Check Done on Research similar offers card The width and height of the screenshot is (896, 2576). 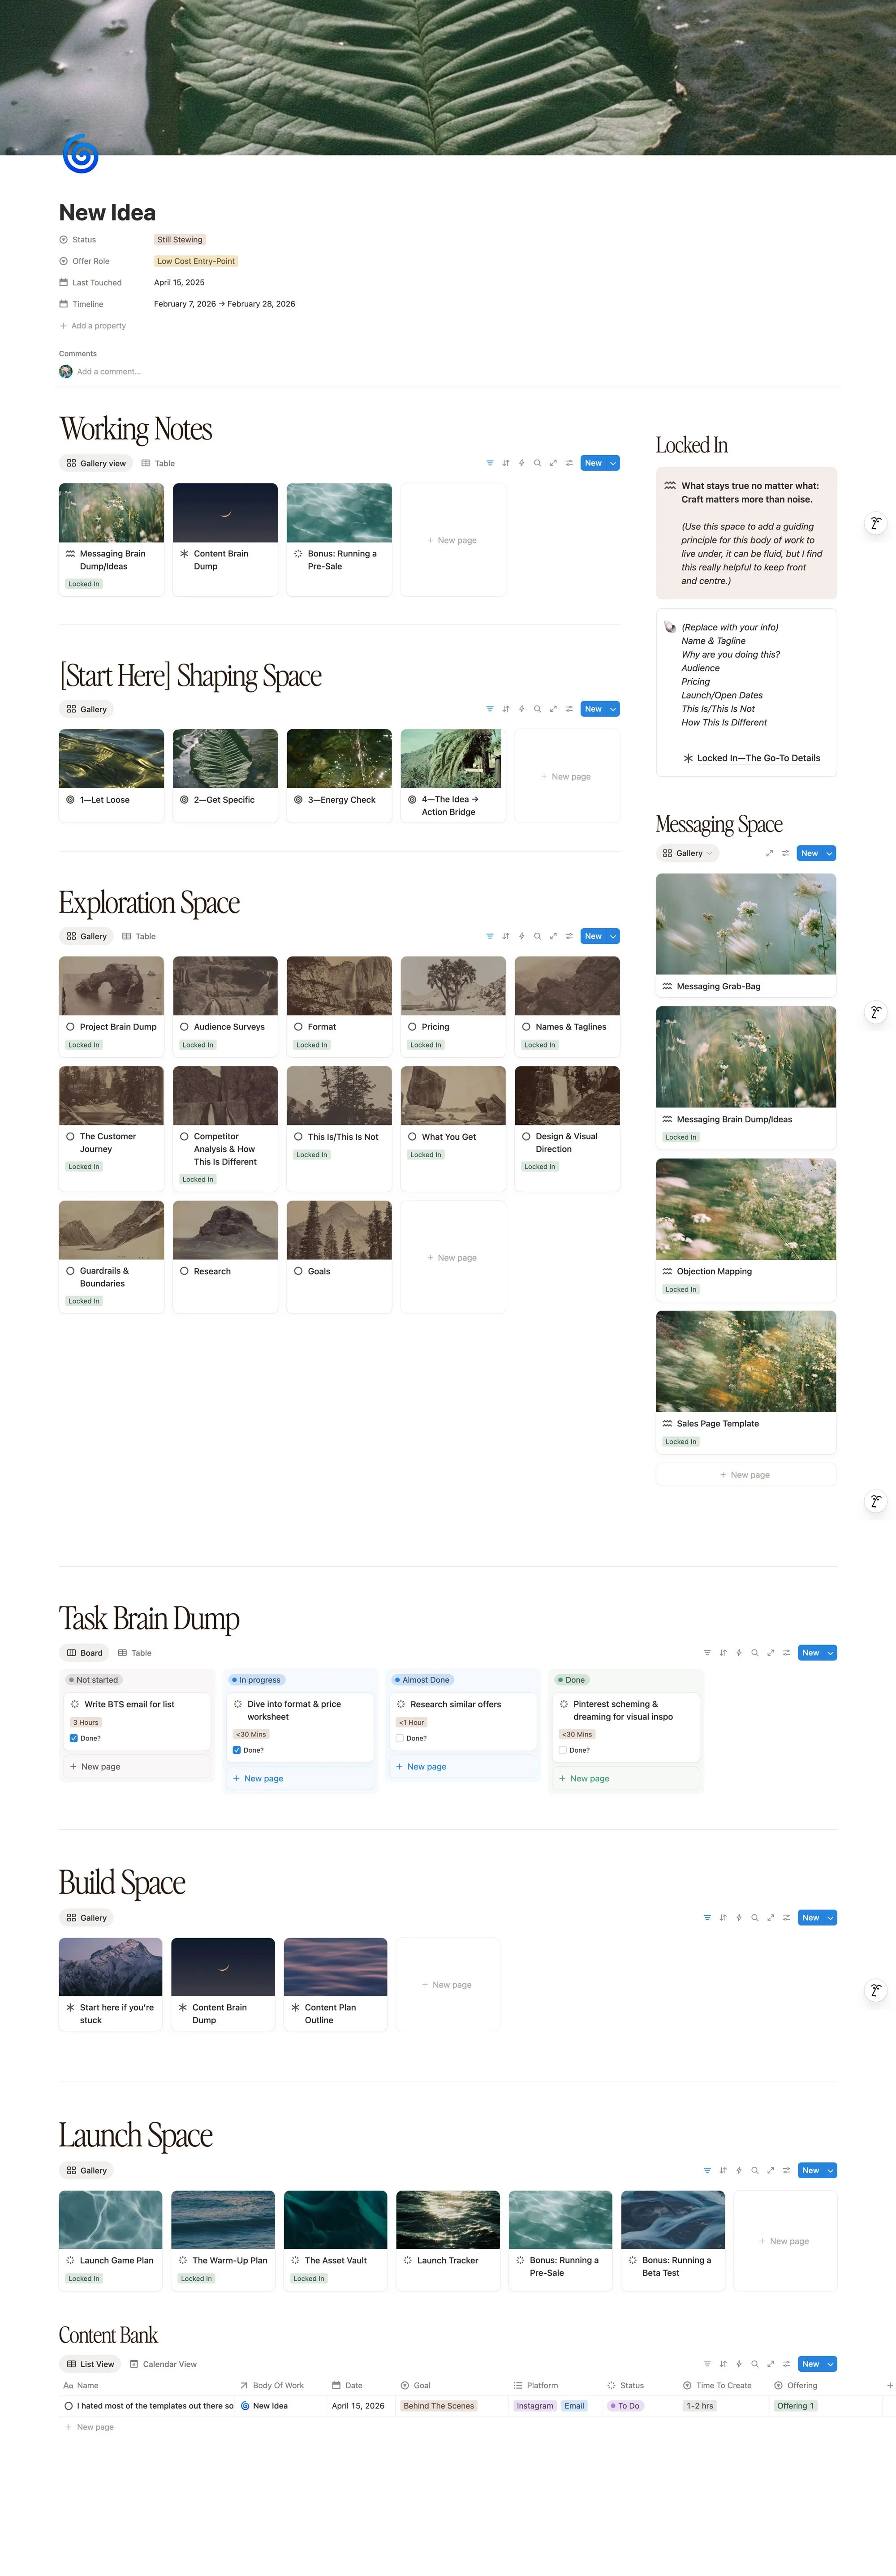[400, 1738]
